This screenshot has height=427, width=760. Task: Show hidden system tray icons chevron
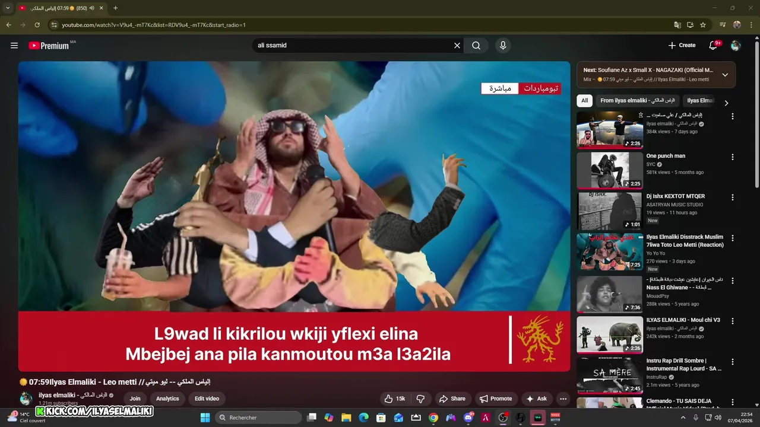click(x=683, y=418)
